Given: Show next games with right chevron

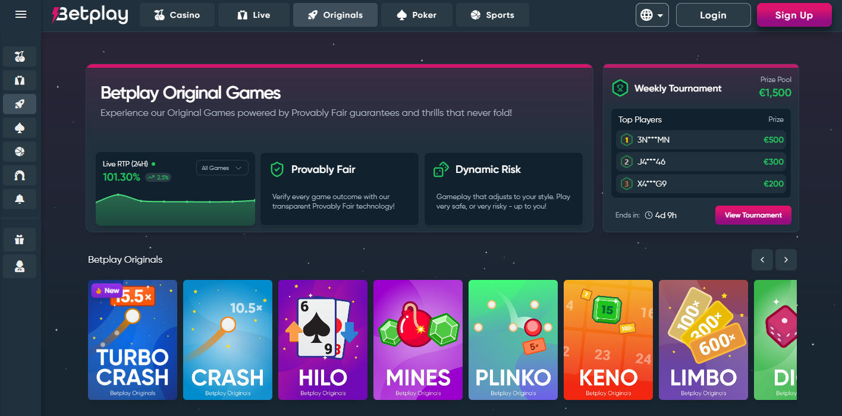Looking at the screenshot, I should 786,260.
